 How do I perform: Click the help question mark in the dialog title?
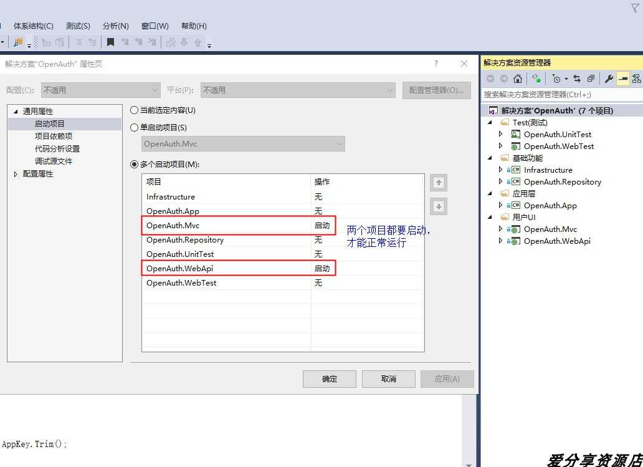436,64
